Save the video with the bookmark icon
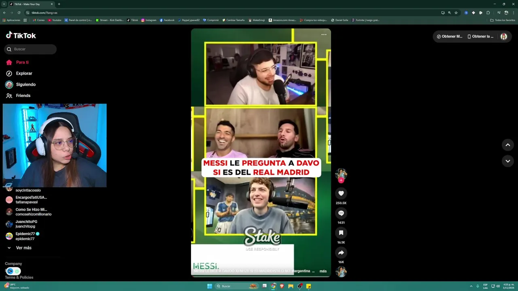Image resolution: width=518 pixels, height=291 pixels. click(341, 233)
